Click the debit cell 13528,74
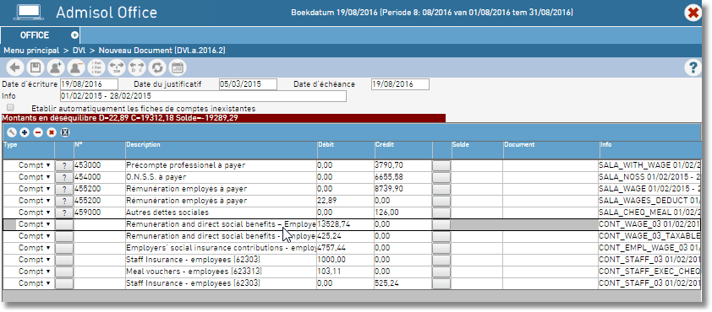The image size is (712, 312). (346, 224)
